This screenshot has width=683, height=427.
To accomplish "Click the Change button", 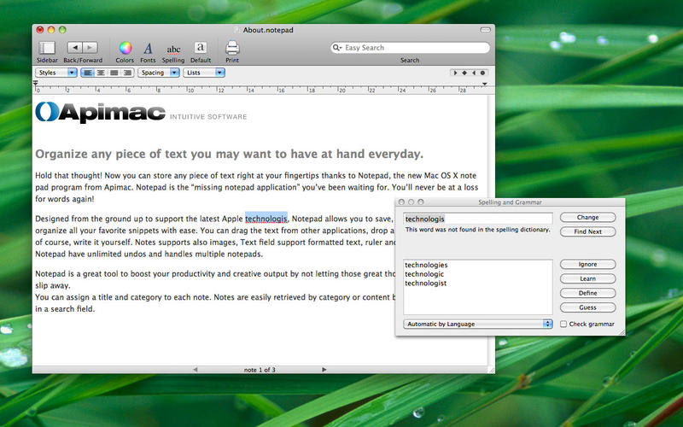I will click(x=587, y=218).
